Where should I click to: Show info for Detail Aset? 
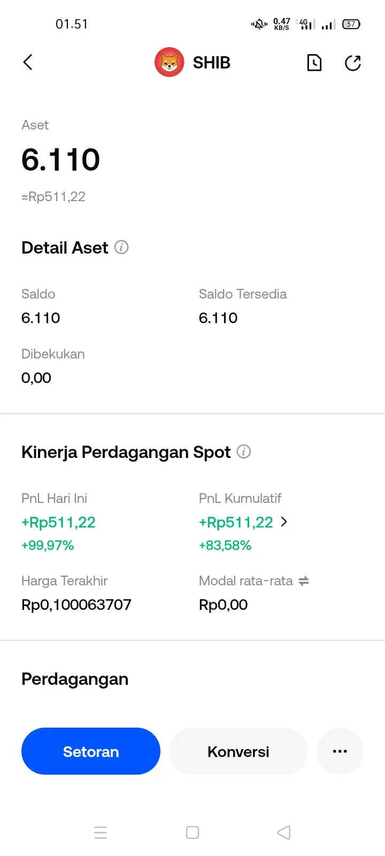tap(122, 247)
